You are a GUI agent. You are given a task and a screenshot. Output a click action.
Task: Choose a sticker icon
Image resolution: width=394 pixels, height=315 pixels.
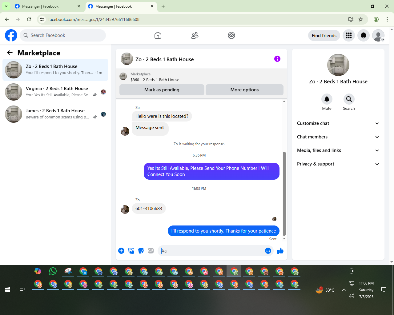pyautogui.click(x=141, y=251)
